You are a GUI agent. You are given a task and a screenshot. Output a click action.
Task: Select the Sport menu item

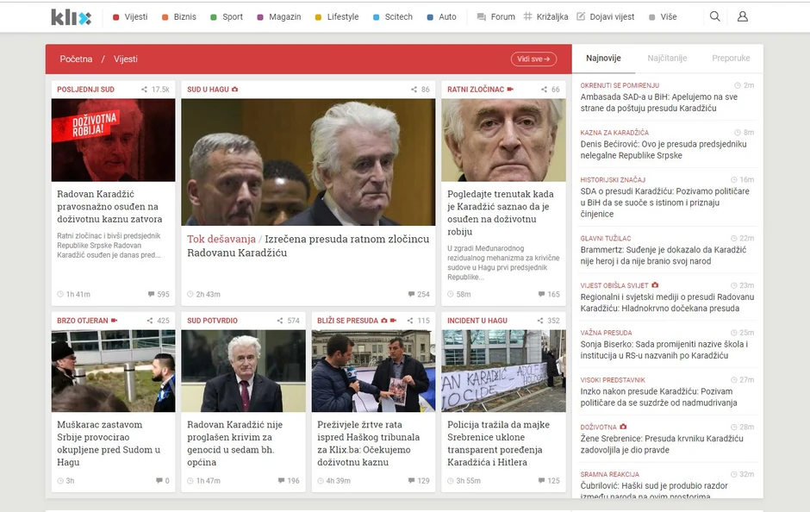point(233,16)
